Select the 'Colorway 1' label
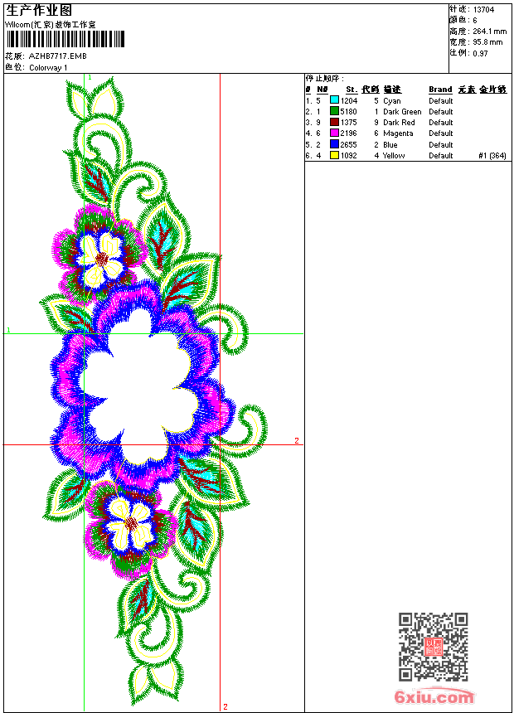The width and height of the screenshot is (514, 713). click(48, 68)
